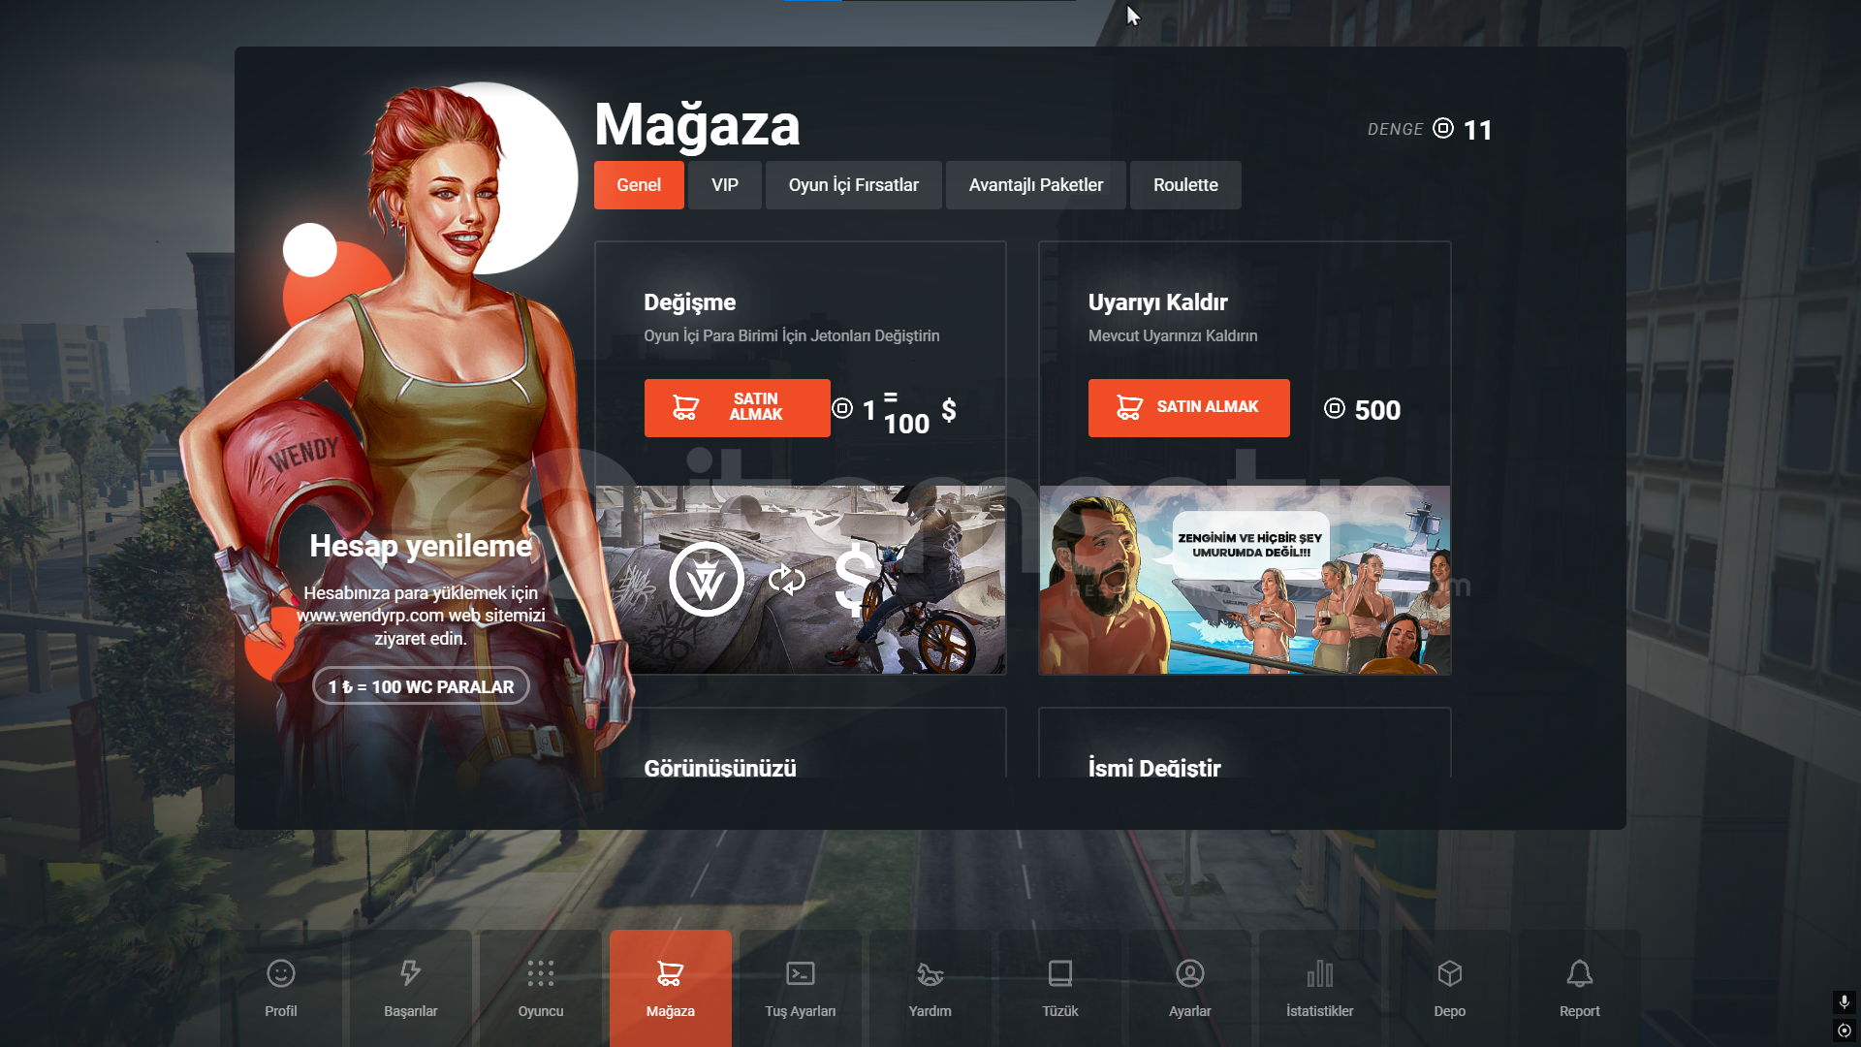Switch to the Roulette tab
The height and width of the screenshot is (1047, 1861).
[1185, 185]
